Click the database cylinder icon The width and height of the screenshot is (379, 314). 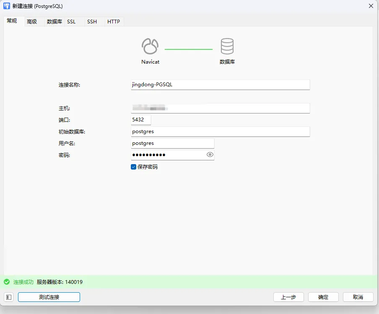click(227, 46)
